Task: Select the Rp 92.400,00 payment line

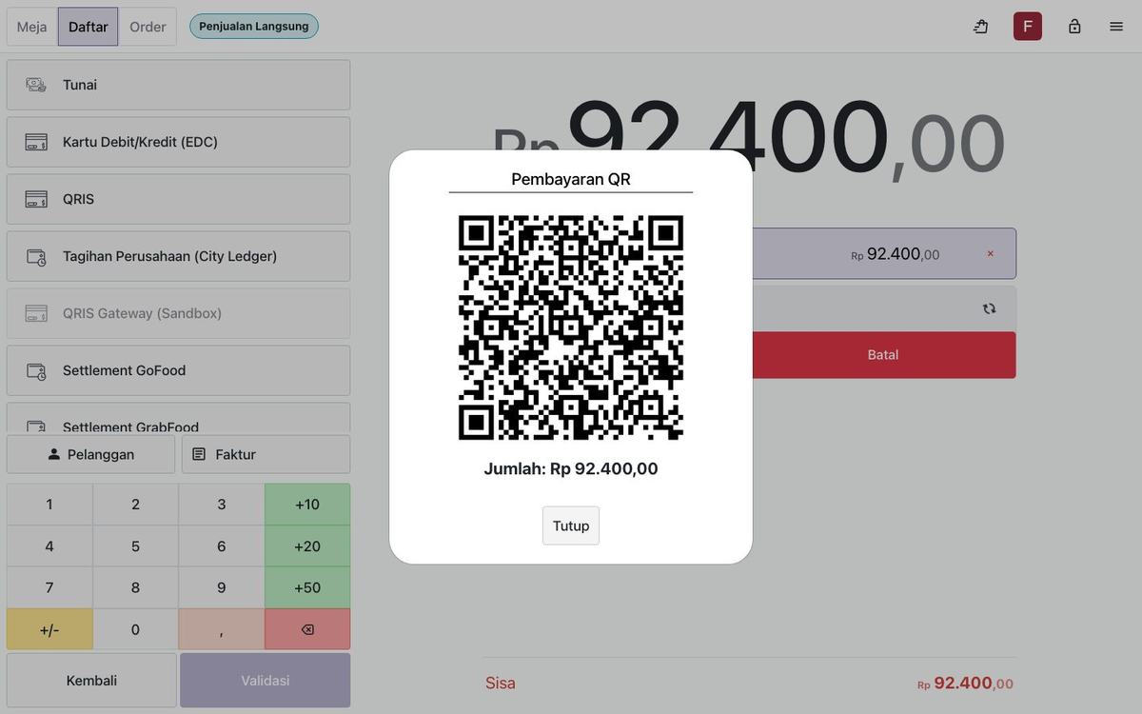Action: (883, 253)
